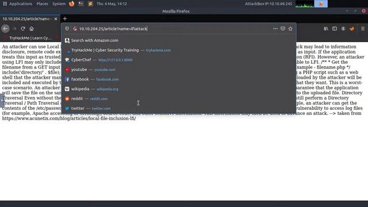Save page to Pocket icon
Image resolution: width=368 pixels, height=207 pixels.
[283, 29]
